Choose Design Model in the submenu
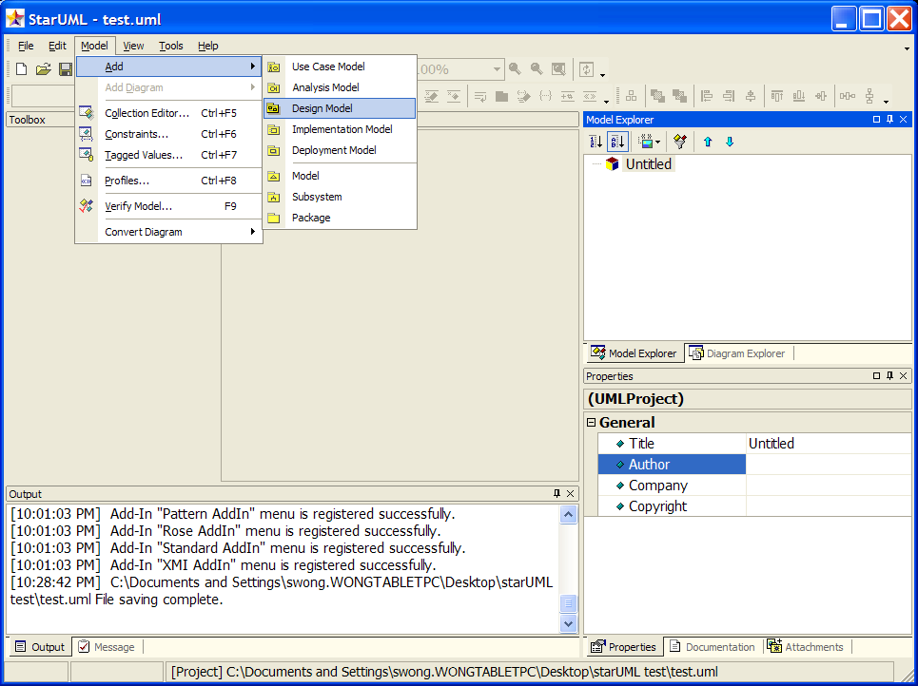This screenshot has width=918, height=686. tap(340, 108)
